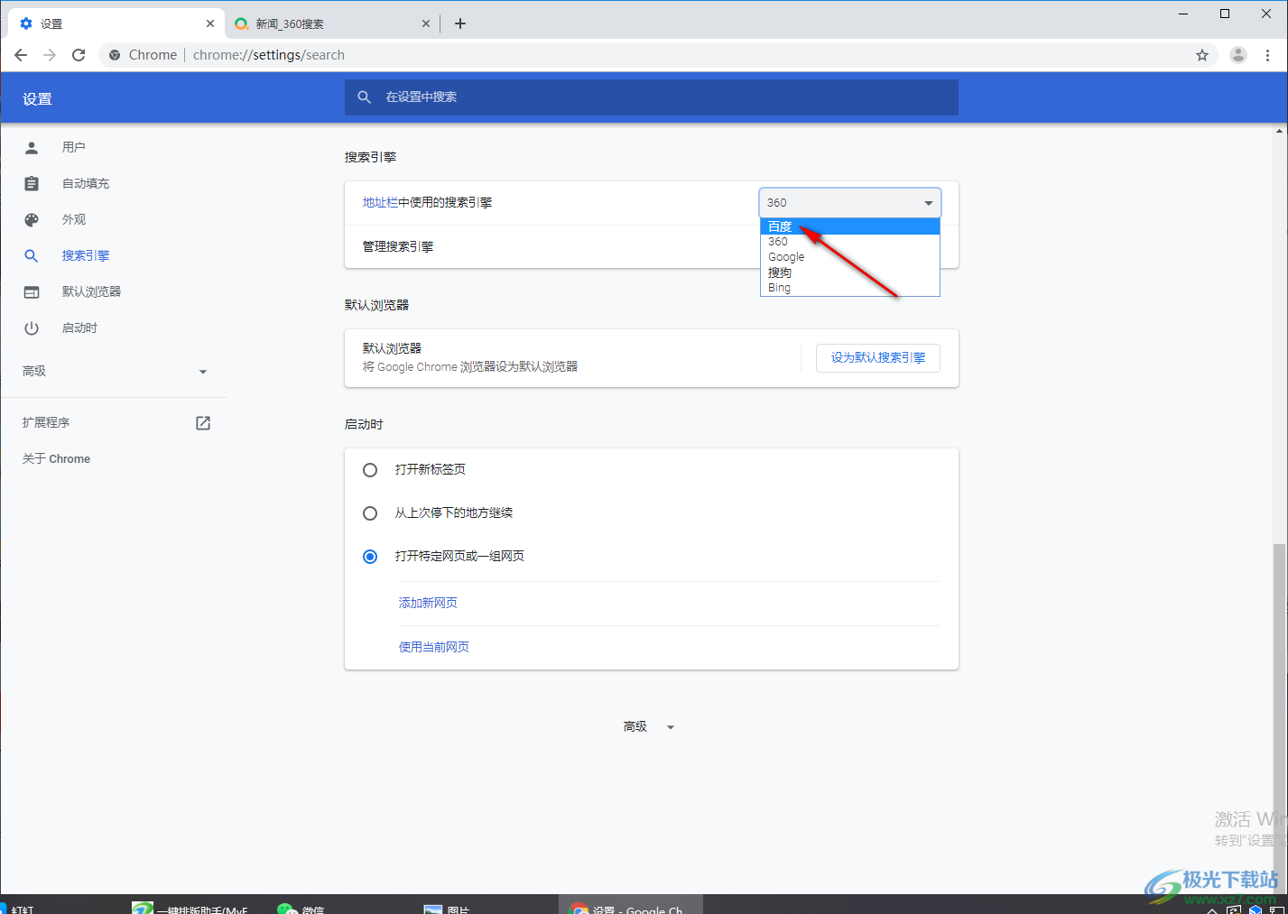Click the browser forward arrow
This screenshot has width=1288, height=914.
pos(50,55)
